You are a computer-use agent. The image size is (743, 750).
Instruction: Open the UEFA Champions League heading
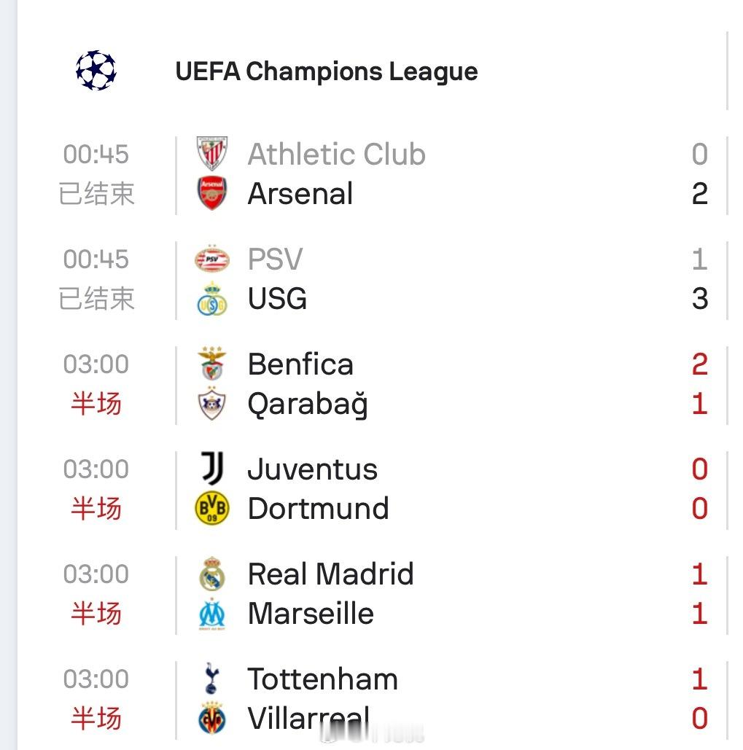327,71
